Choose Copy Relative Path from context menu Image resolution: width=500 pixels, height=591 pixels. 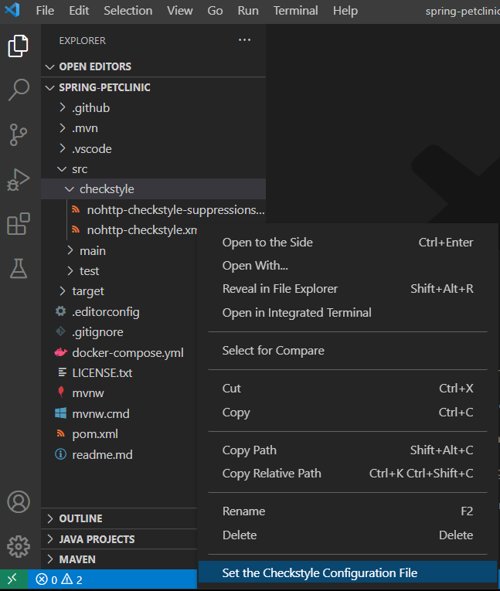click(x=271, y=473)
